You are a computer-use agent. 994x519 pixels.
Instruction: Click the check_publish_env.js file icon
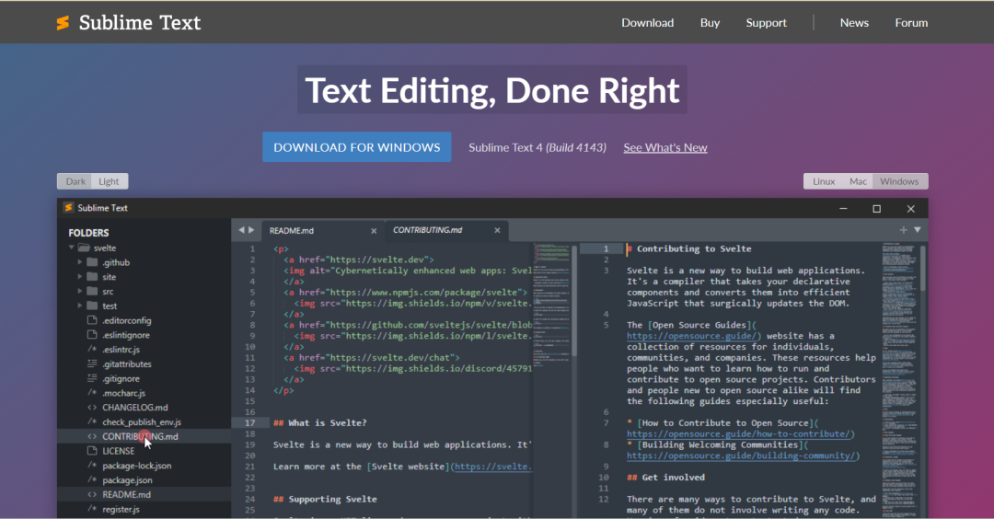tap(92, 422)
